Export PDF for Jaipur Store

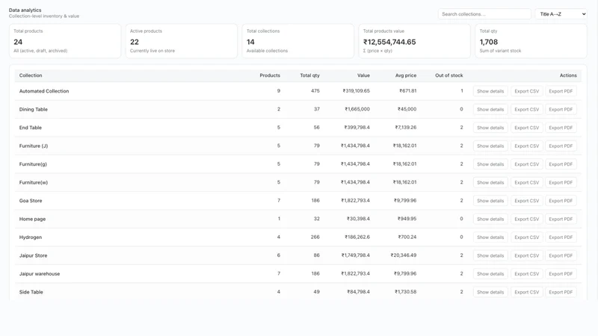pos(561,255)
